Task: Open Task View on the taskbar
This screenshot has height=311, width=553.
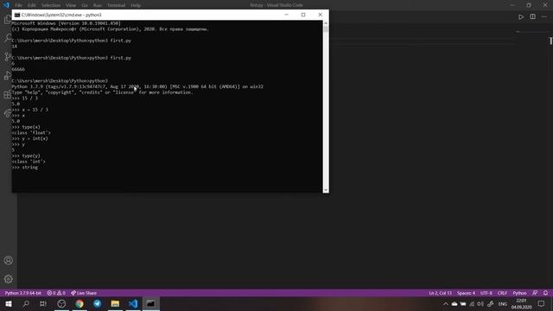Action: click(43, 303)
